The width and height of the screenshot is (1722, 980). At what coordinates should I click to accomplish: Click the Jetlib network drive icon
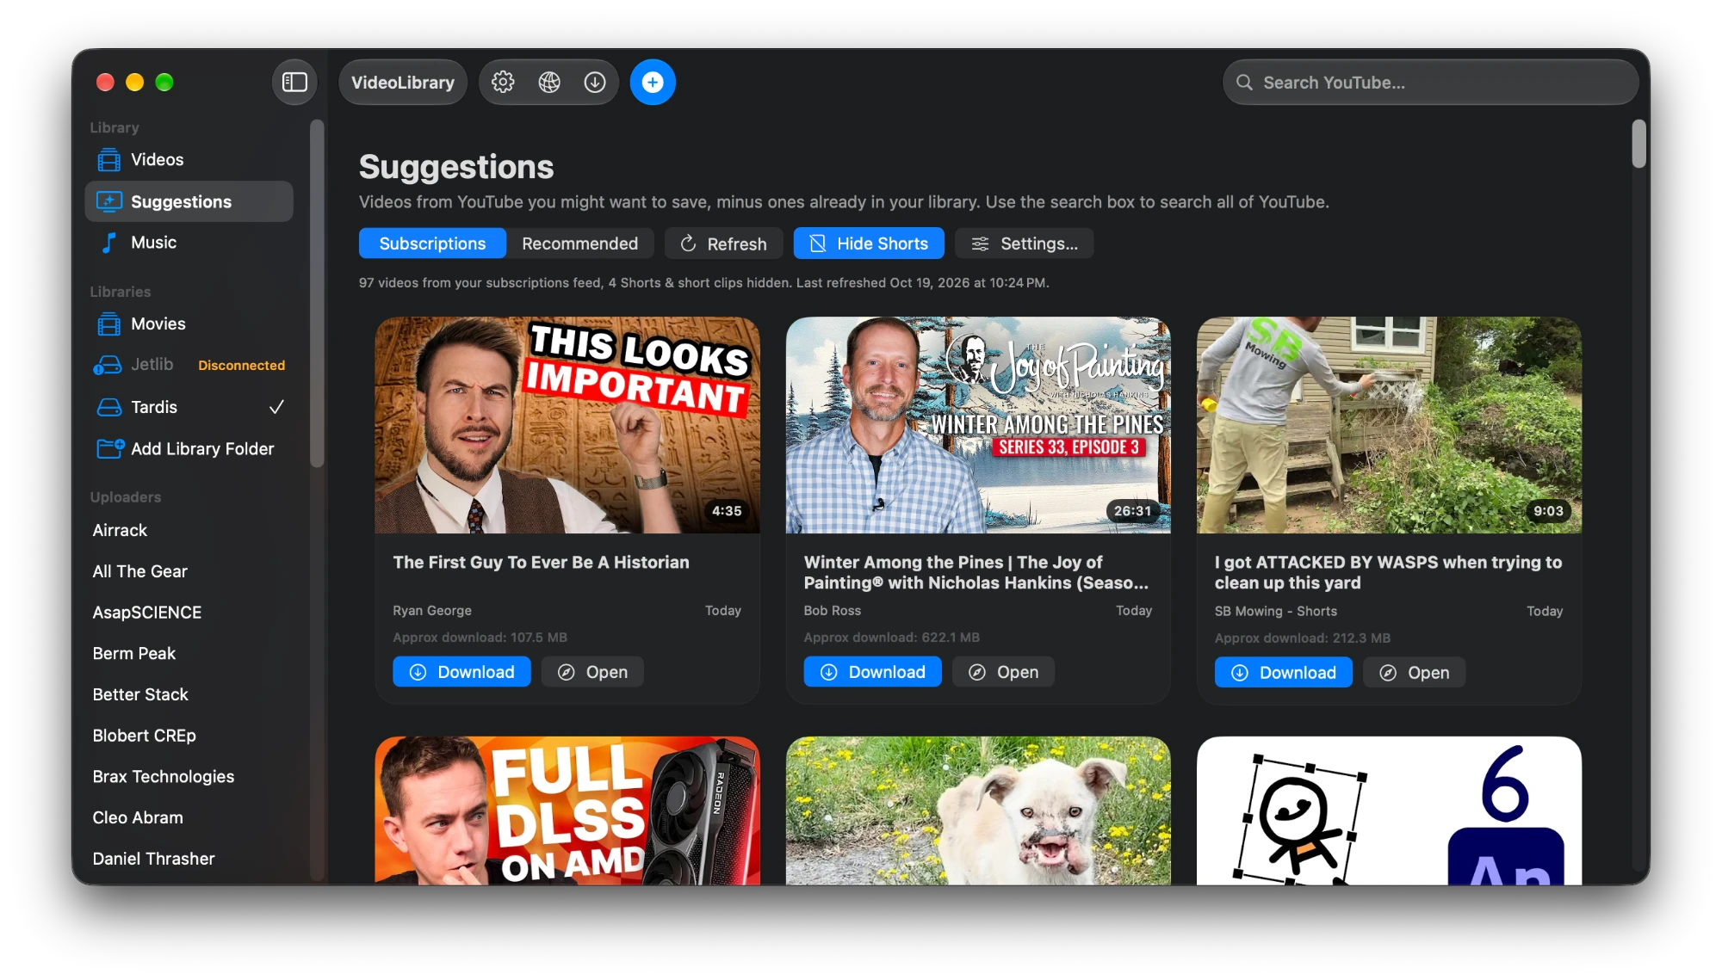(x=107, y=365)
